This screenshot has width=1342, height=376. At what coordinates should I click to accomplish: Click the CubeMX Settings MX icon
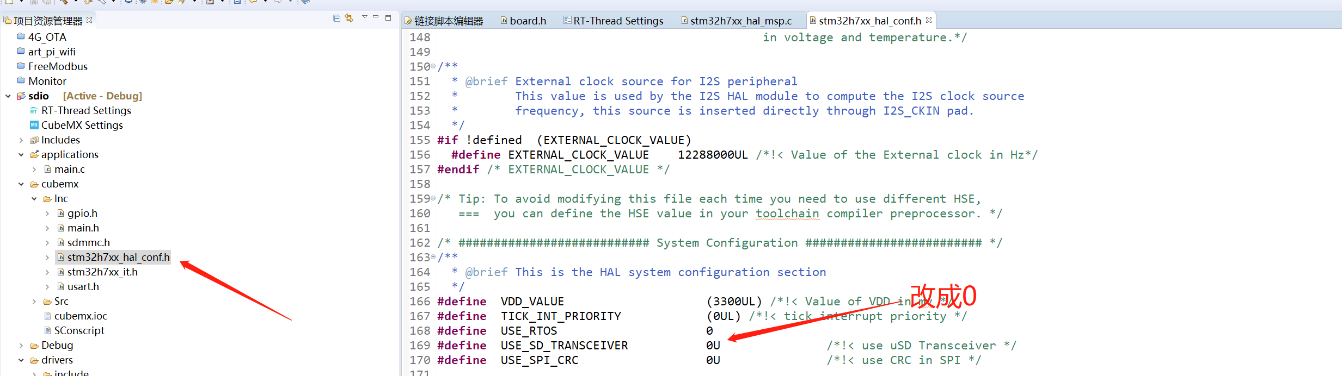click(x=34, y=125)
